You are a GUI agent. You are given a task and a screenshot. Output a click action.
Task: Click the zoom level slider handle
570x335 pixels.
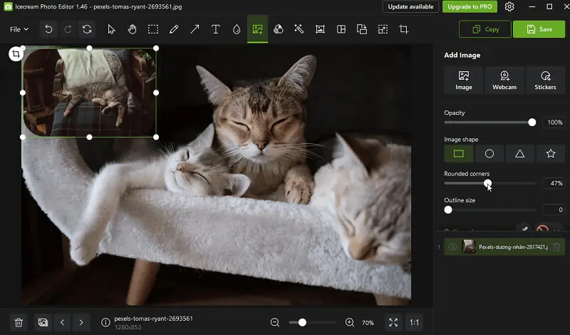302,323
